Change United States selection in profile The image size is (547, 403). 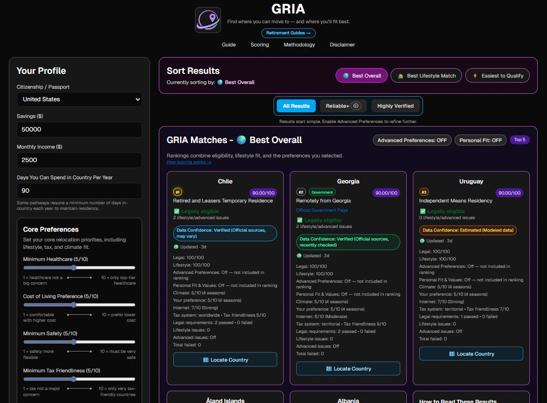[79, 99]
